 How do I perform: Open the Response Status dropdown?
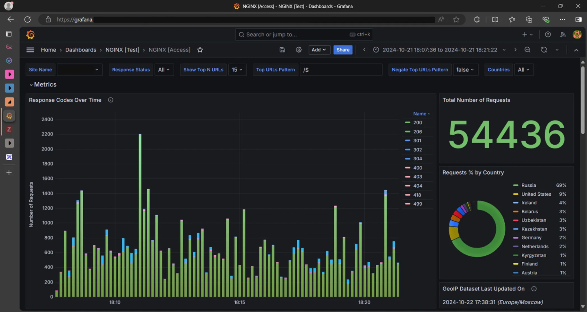tap(164, 70)
